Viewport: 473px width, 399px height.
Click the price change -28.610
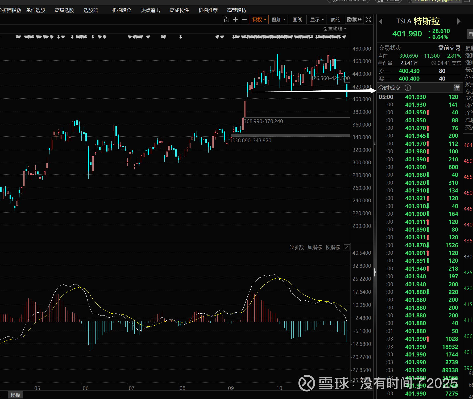(x=439, y=31)
